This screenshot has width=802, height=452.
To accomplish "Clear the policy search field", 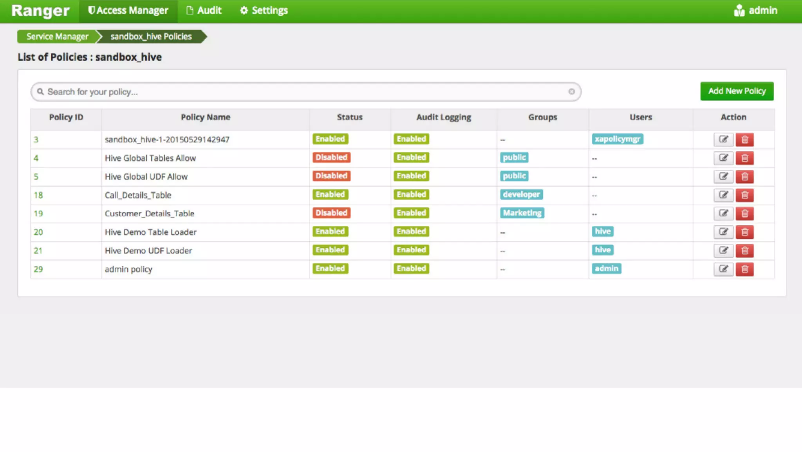I will tap(571, 91).
